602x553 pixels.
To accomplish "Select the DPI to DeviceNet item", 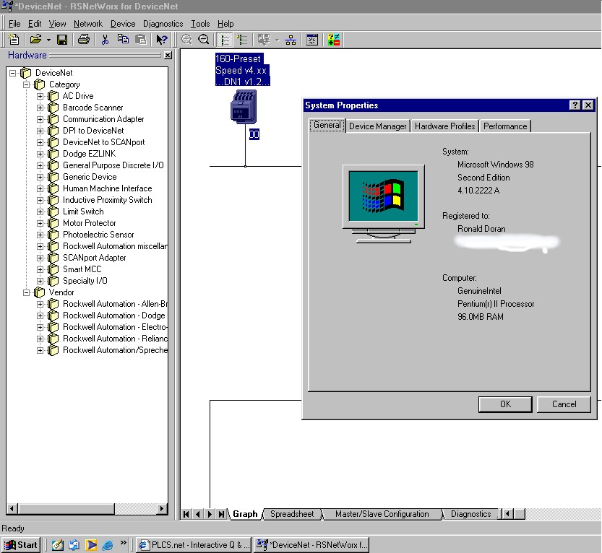I will pos(93,131).
